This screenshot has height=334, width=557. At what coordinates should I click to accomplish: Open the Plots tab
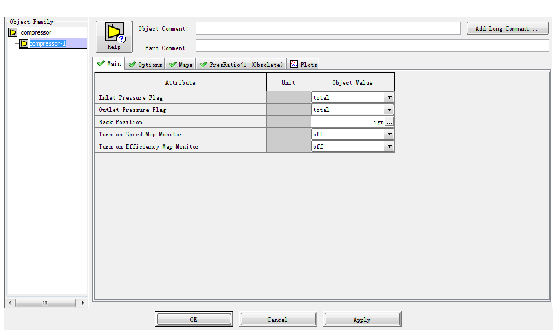tap(303, 65)
